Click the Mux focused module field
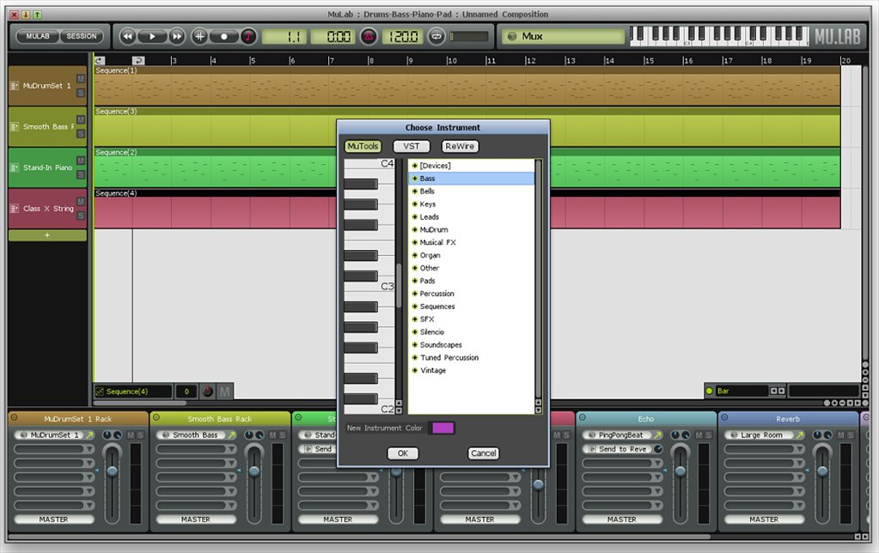Viewport: 879px width, 553px height. coord(564,36)
